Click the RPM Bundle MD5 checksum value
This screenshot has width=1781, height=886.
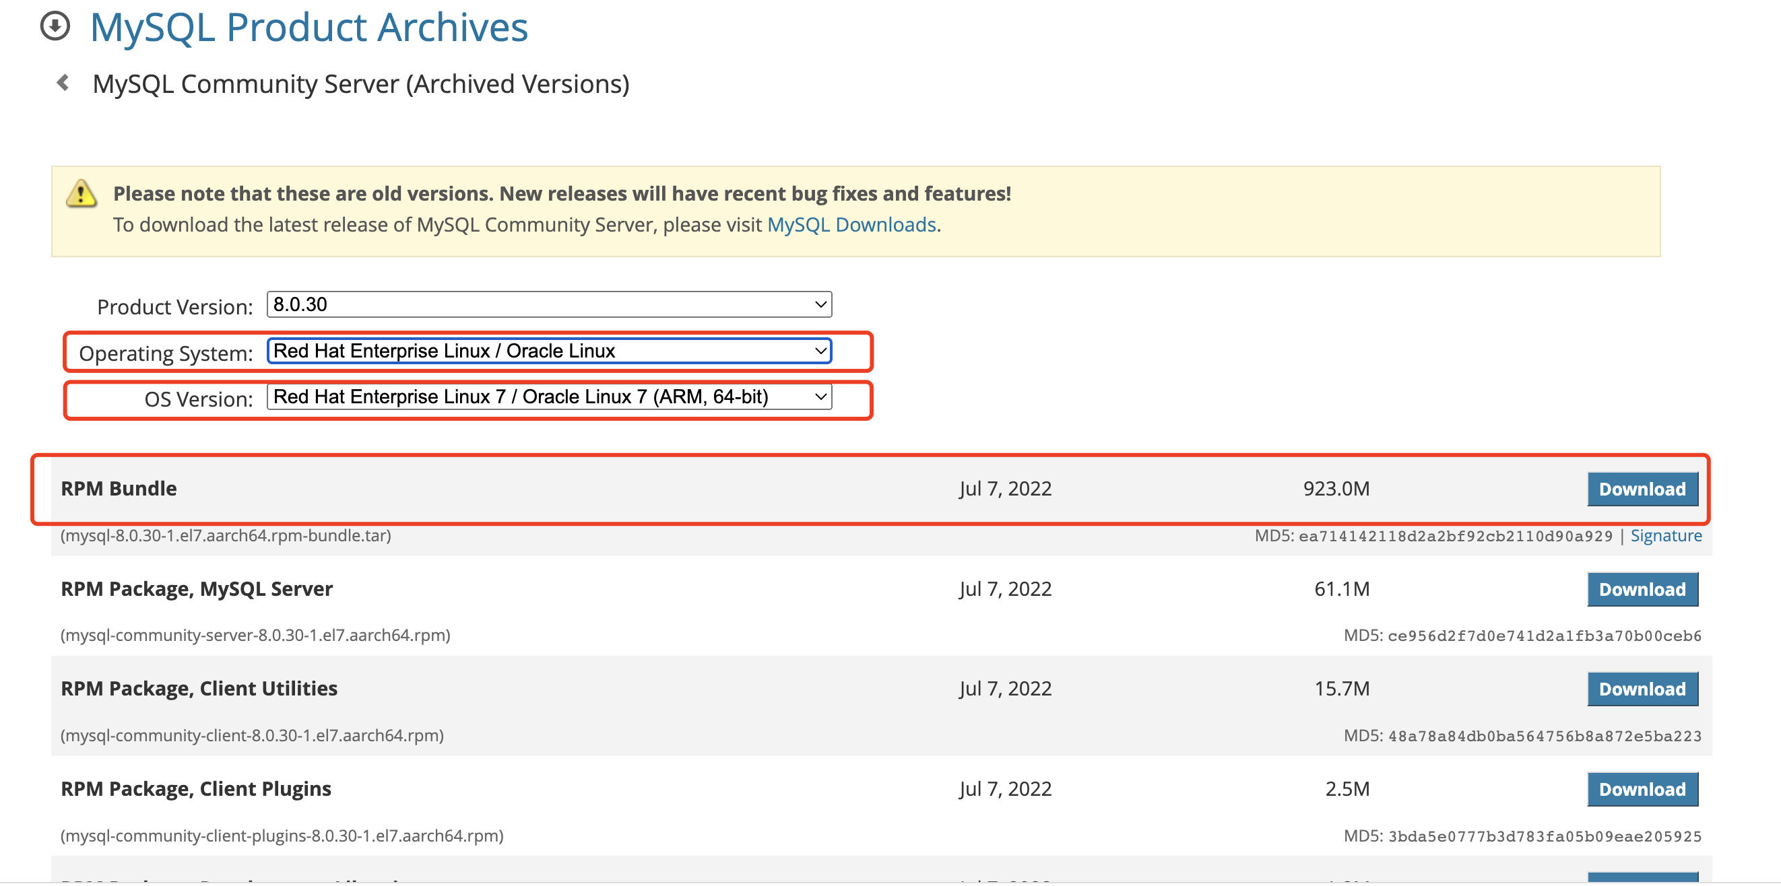tap(1455, 537)
